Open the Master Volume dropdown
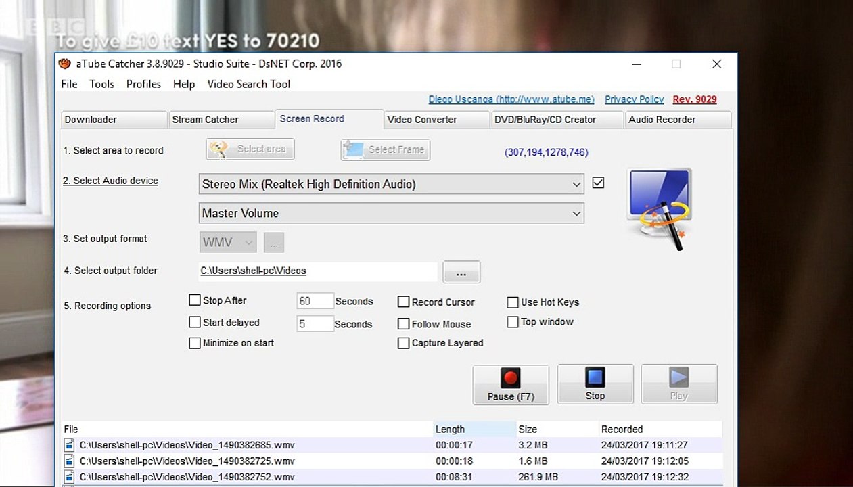Screen dimensions: 853x487 tap(391, 213)
